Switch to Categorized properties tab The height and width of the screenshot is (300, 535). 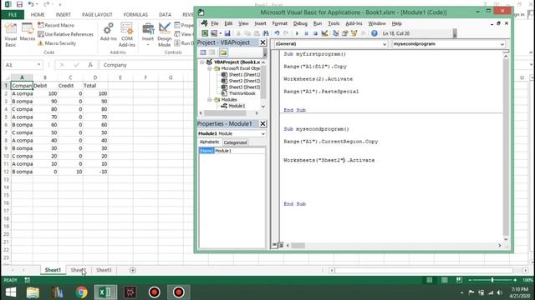(235, 142)
